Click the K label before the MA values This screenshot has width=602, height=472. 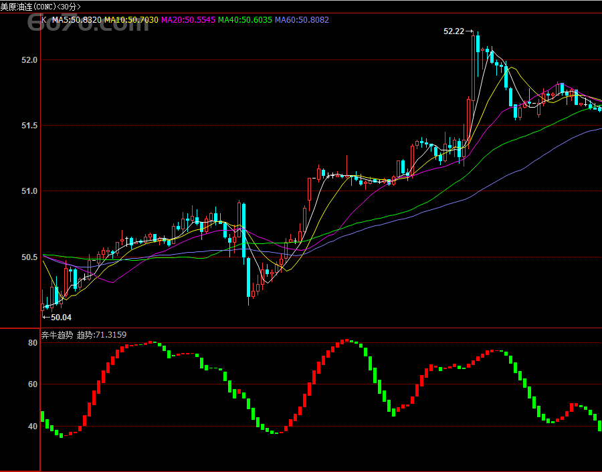(x=44, y=20)
